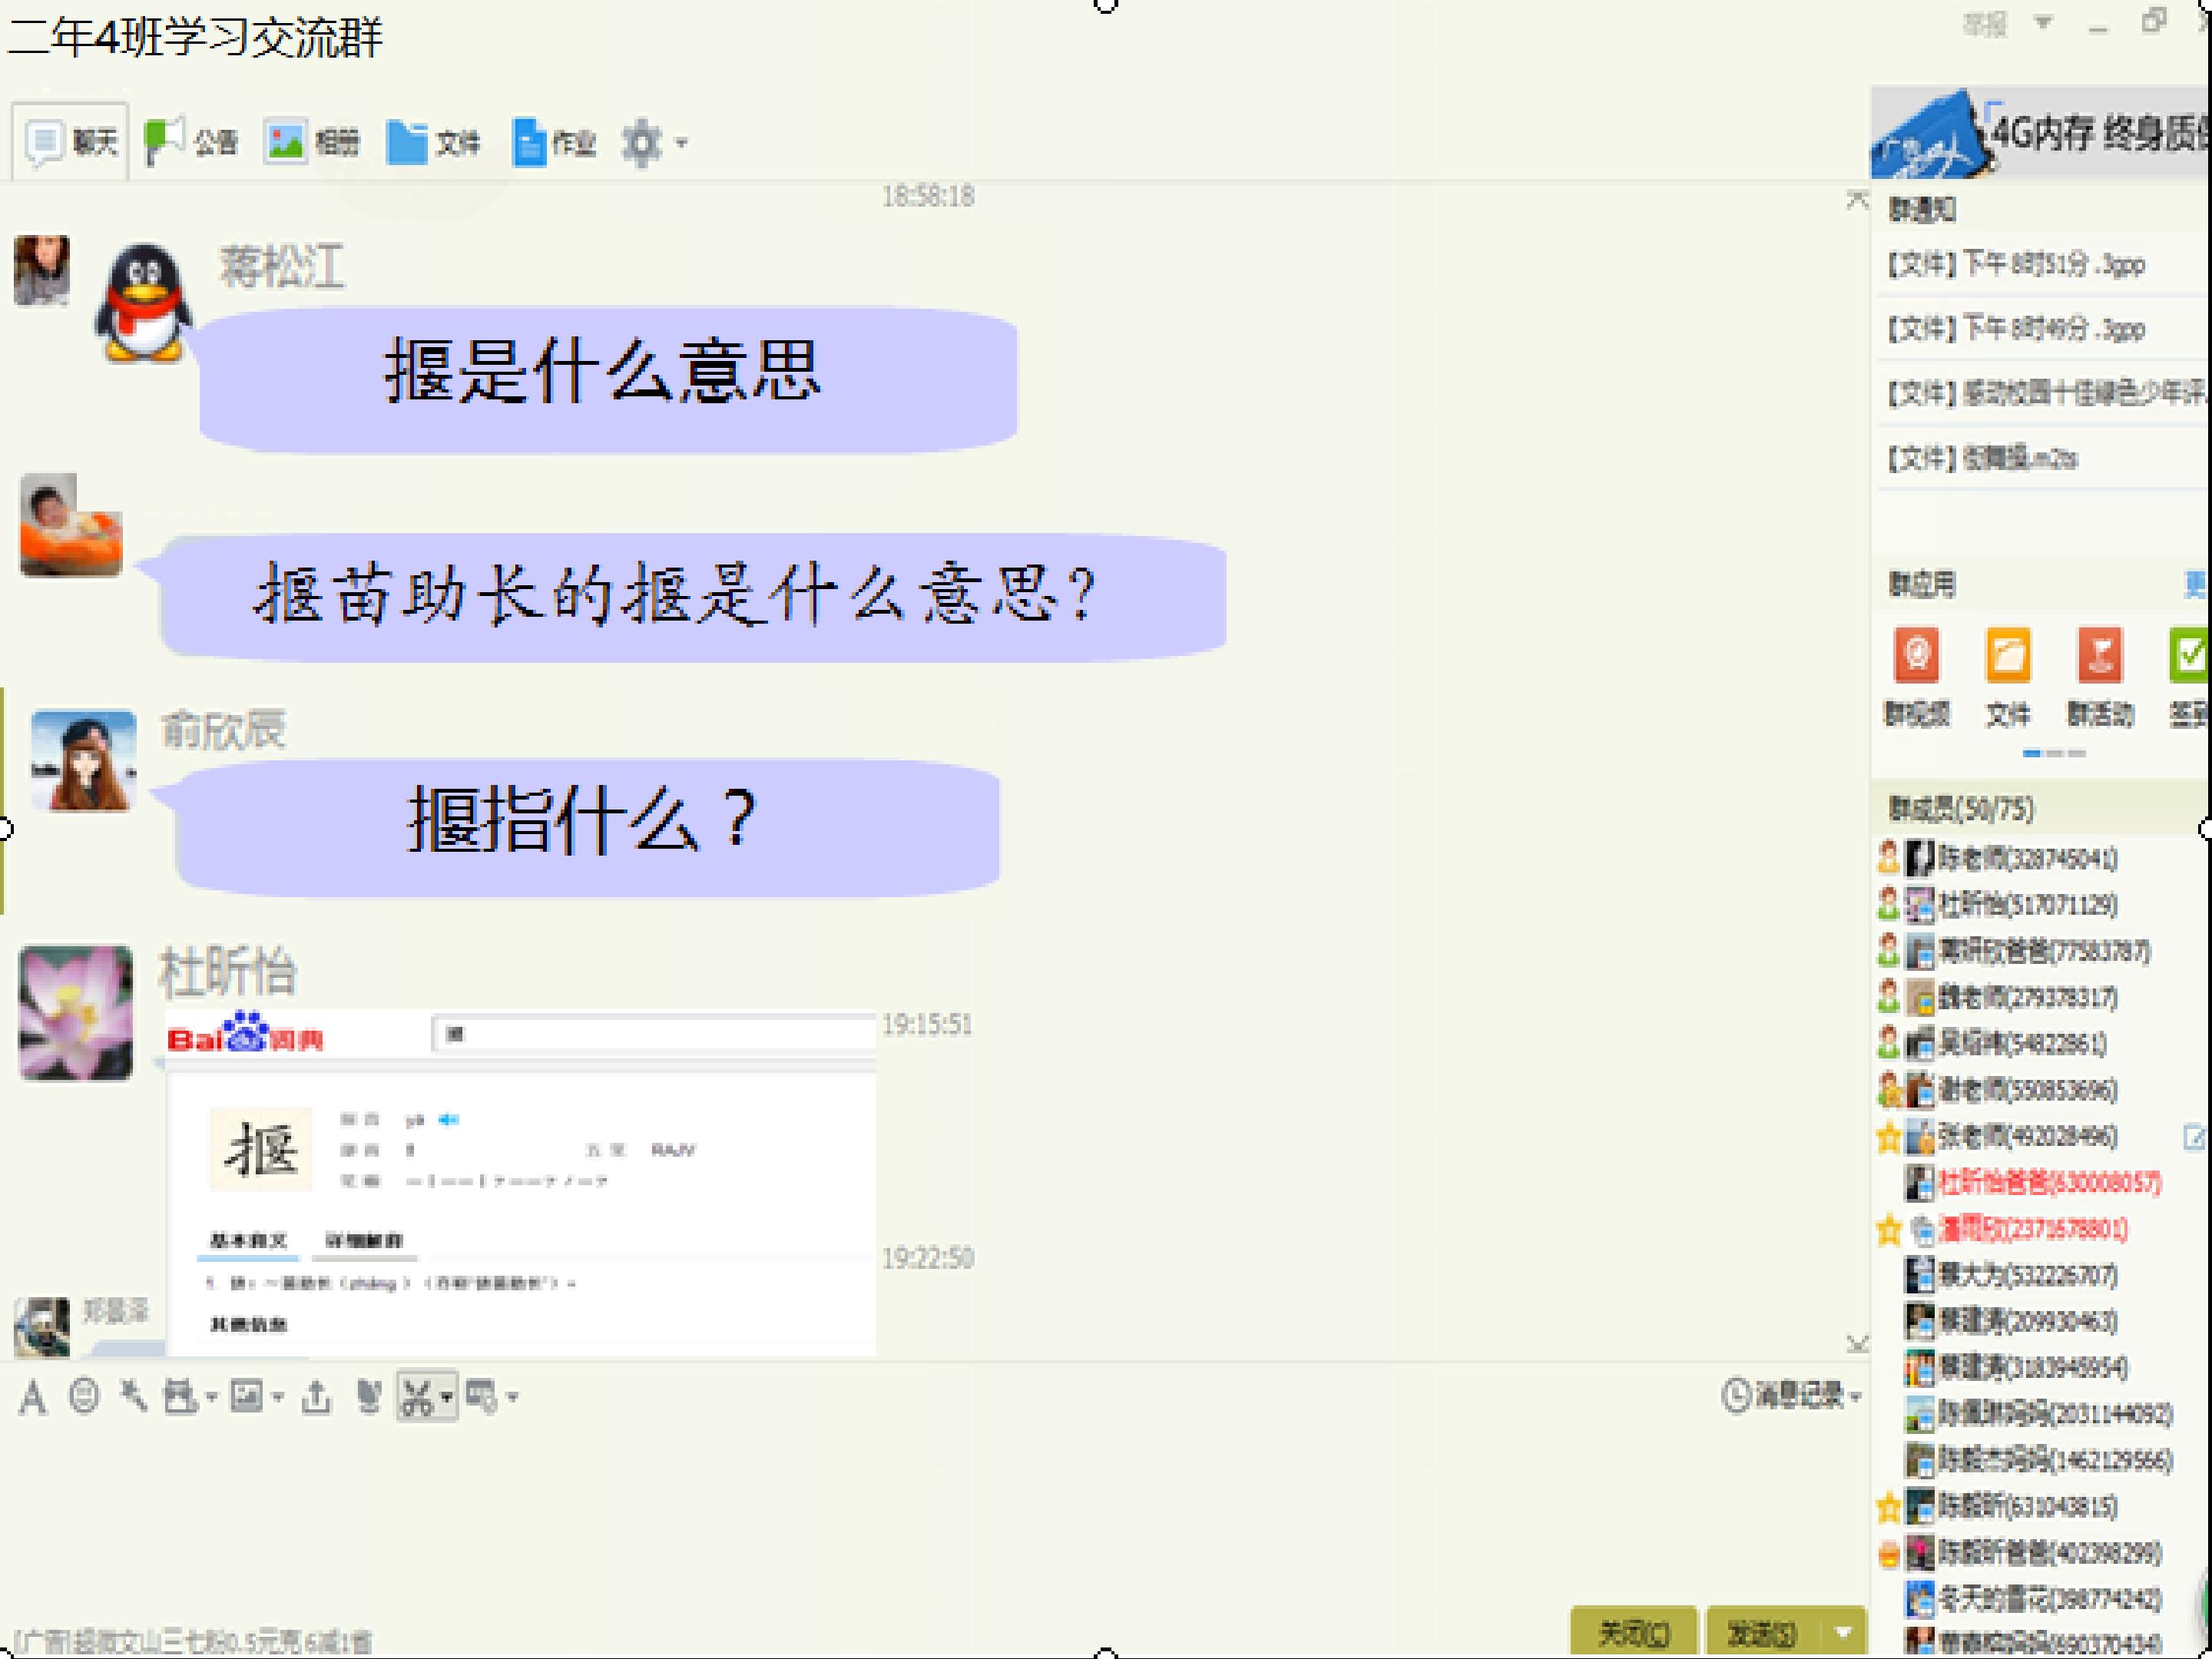Open the 群活动 group activity app
Viewport: 2212px width, 1659px height.
tap(2099, 657)
